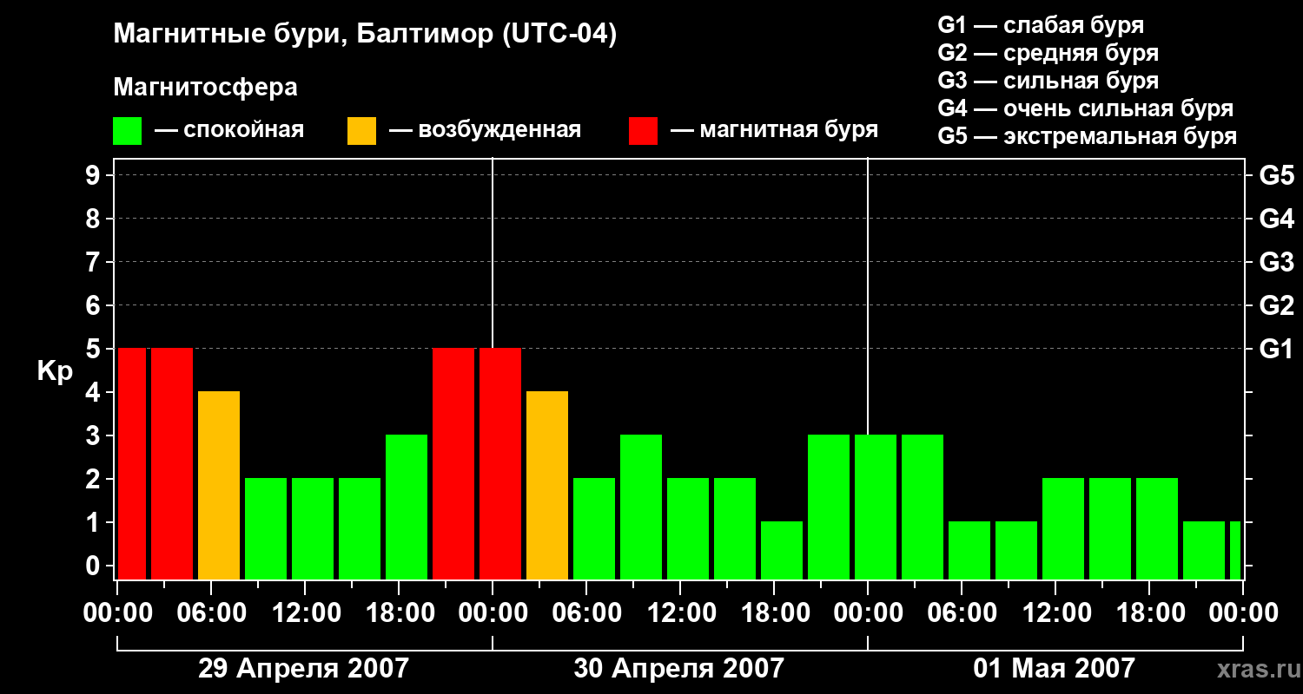Image resolution: width=1303 pixels, height=694 pixels.
Task: Click the «G5» label on the right axis
Action: pyautogui.click(x=1276, y=175)
